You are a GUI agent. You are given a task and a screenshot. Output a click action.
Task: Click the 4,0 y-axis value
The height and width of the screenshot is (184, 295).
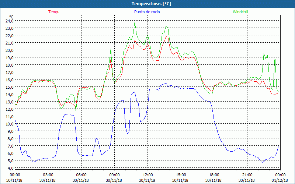[x=10, y=168]
